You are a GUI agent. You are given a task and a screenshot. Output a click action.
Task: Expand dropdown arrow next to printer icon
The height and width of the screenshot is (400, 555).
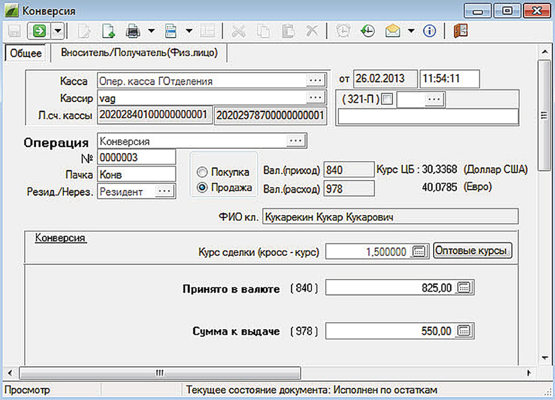151,31
